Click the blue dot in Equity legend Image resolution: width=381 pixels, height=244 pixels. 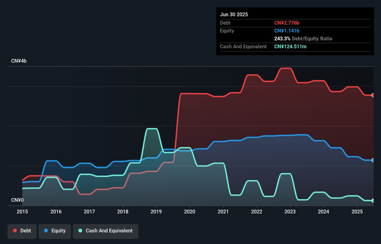pyautogui.click(x=46, y=231)
